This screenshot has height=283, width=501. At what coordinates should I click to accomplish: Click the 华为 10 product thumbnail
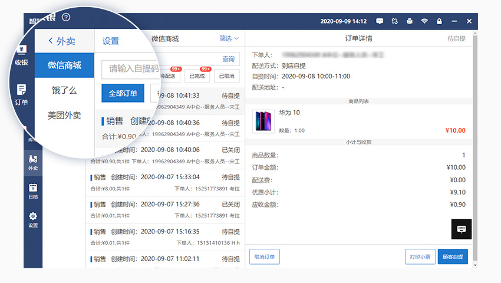pyautogui.click(x=263, y=121)
